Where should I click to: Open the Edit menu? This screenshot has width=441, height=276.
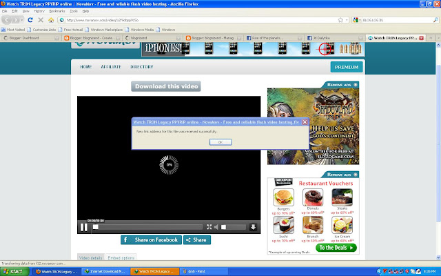click(x=14, y=11)
